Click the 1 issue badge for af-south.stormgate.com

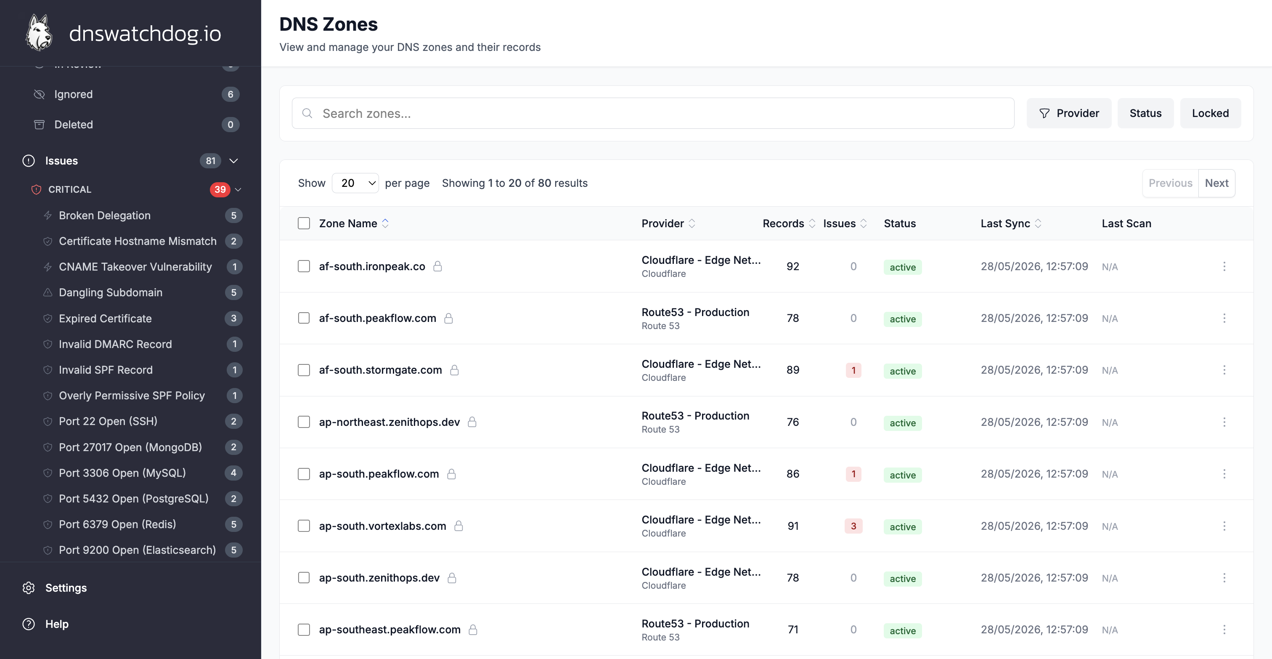[853, 370]
